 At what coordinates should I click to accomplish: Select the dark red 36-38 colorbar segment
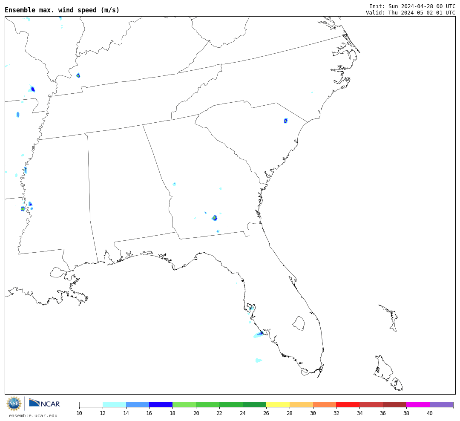point(394,404)
